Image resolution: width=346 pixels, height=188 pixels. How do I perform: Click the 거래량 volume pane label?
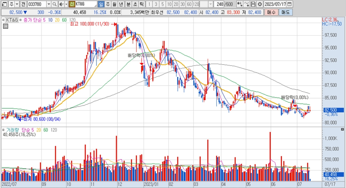(13, 130)
